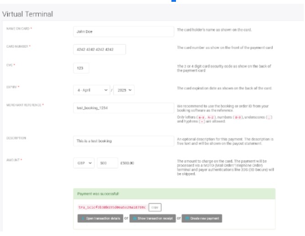Click the red transaction ID code

pos(112,207)
